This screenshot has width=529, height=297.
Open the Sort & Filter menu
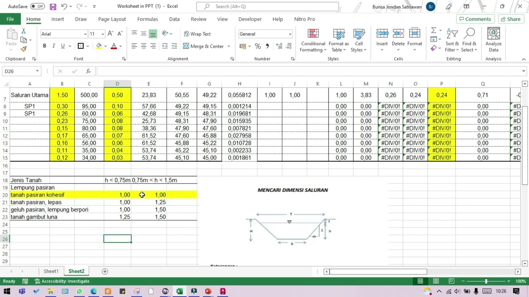point(452,40)
